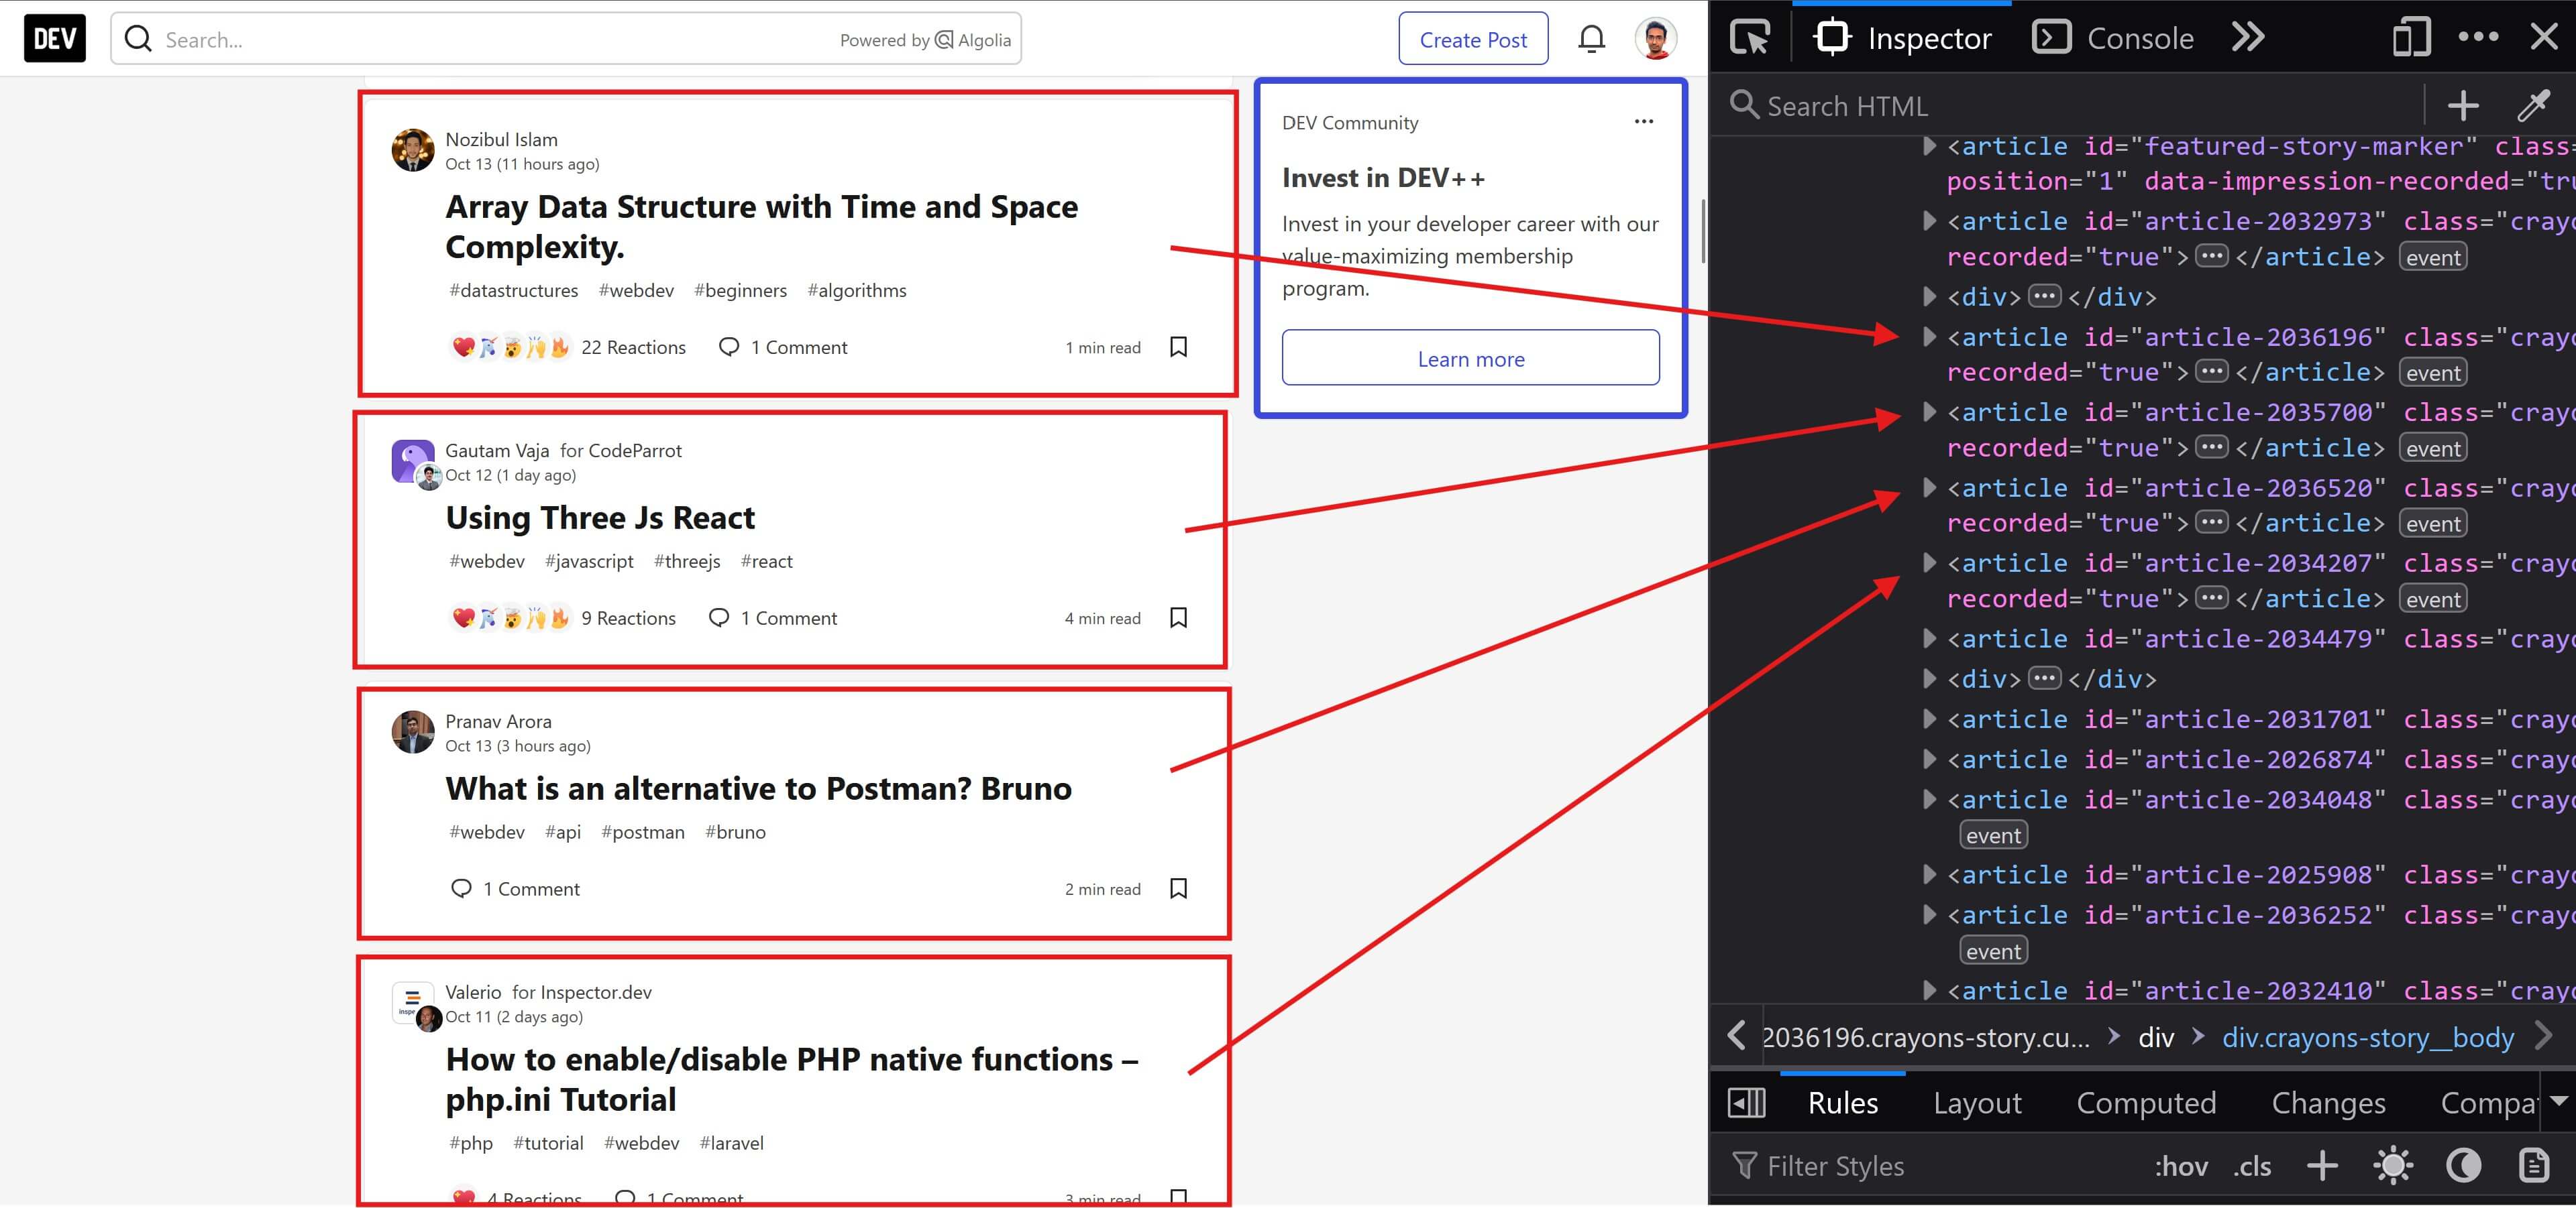Select the Computed tab
Screen dimensions: 2576x1208
(x=2146, y=1102)
